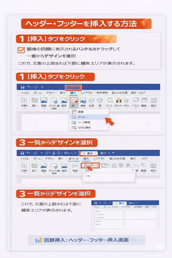
Task: Select the shapes icon in the top ribbon
Action: tap(91, 100)
